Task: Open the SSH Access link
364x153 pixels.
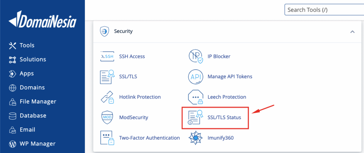Action: pos(132,57)
